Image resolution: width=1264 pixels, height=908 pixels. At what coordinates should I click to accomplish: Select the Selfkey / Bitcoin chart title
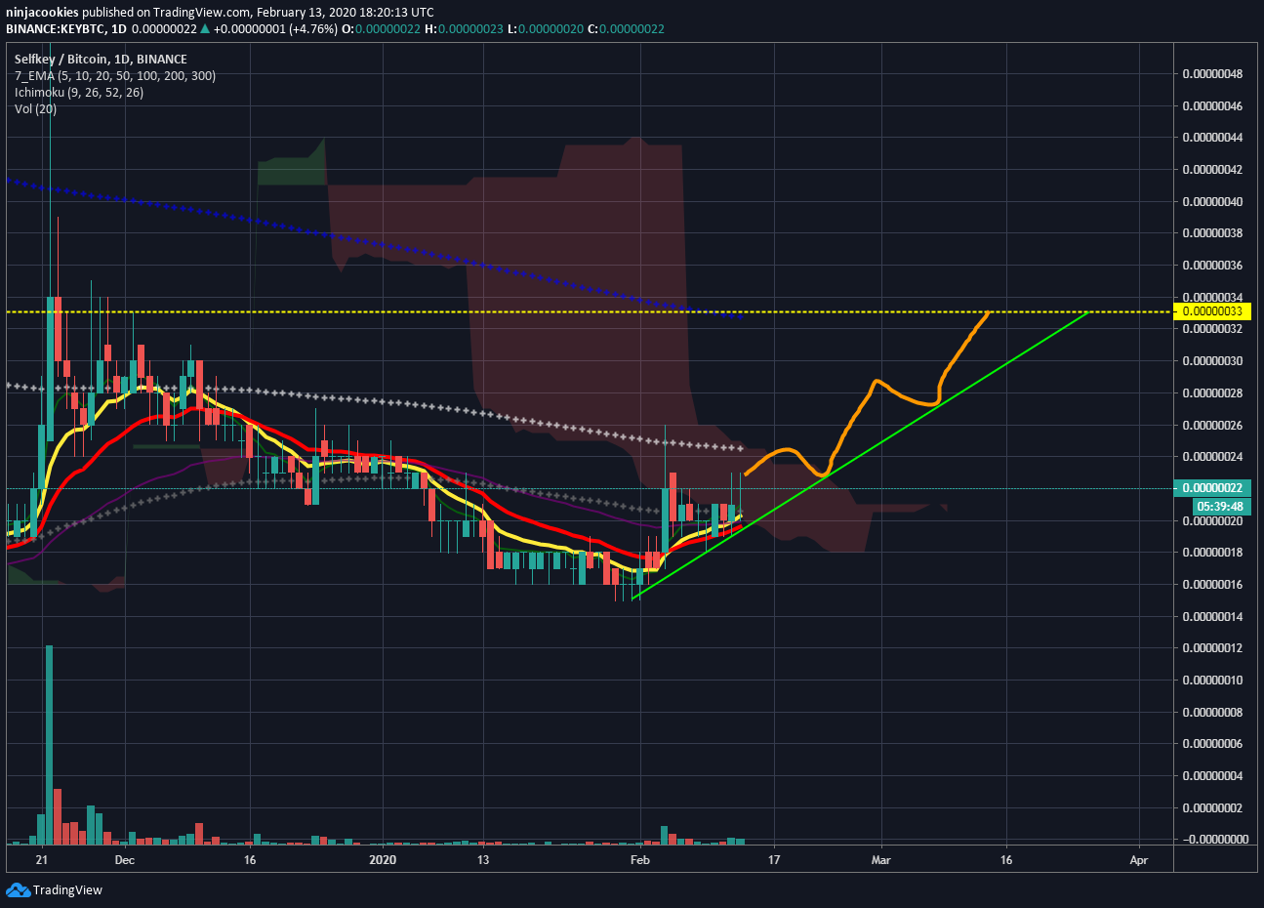pyautogui.click(x=101, y=60)
